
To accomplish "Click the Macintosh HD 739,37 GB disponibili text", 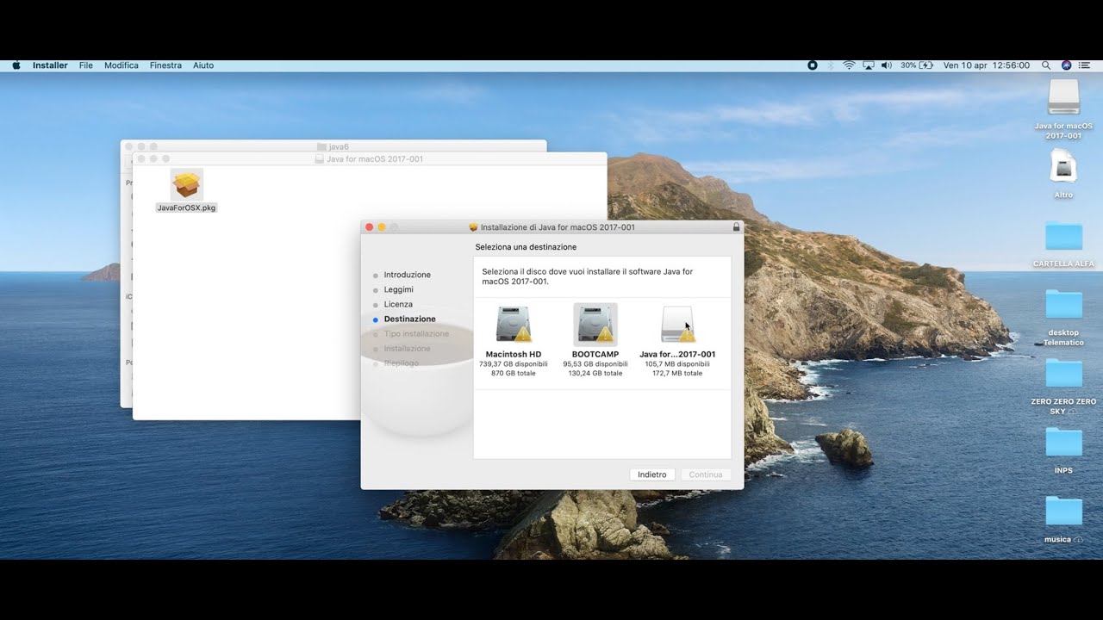I will [x=514, y=363].
